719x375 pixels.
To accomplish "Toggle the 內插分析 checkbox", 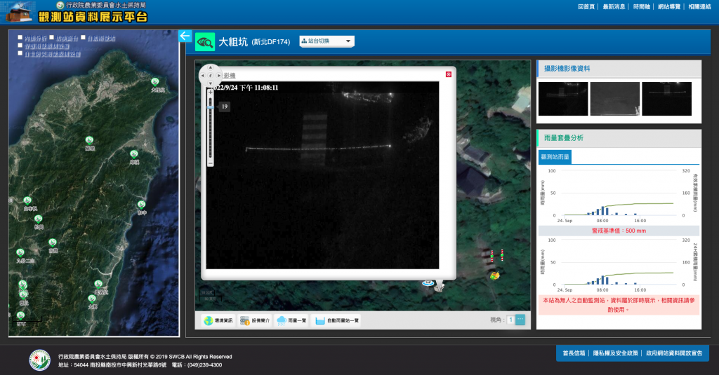I will [x=20, y=38].
